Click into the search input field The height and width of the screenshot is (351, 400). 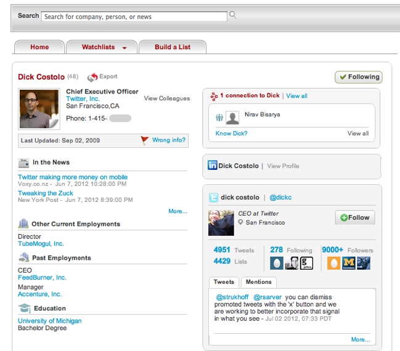[x=134, y=17]
